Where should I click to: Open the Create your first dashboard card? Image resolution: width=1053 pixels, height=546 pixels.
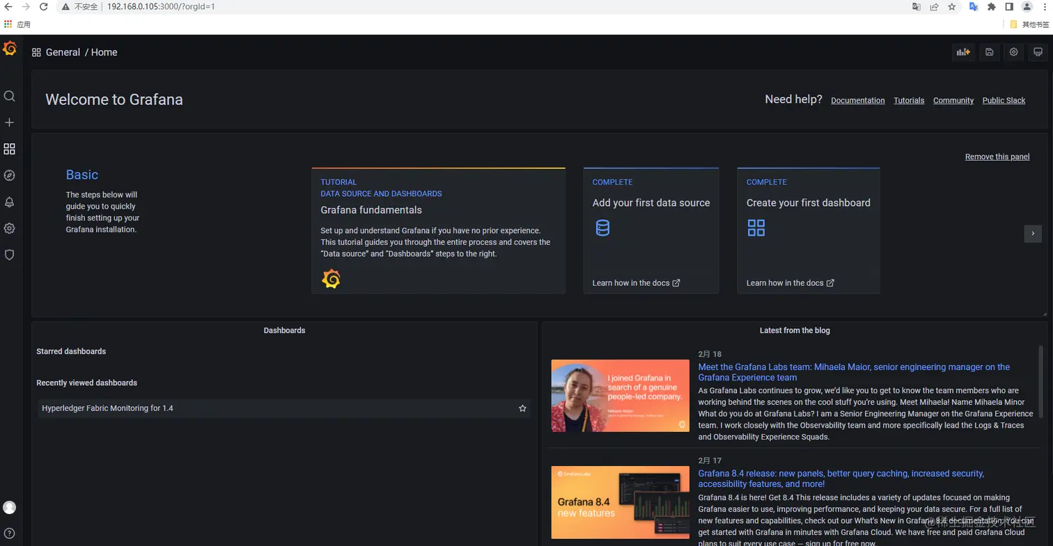tap(809, 231)
